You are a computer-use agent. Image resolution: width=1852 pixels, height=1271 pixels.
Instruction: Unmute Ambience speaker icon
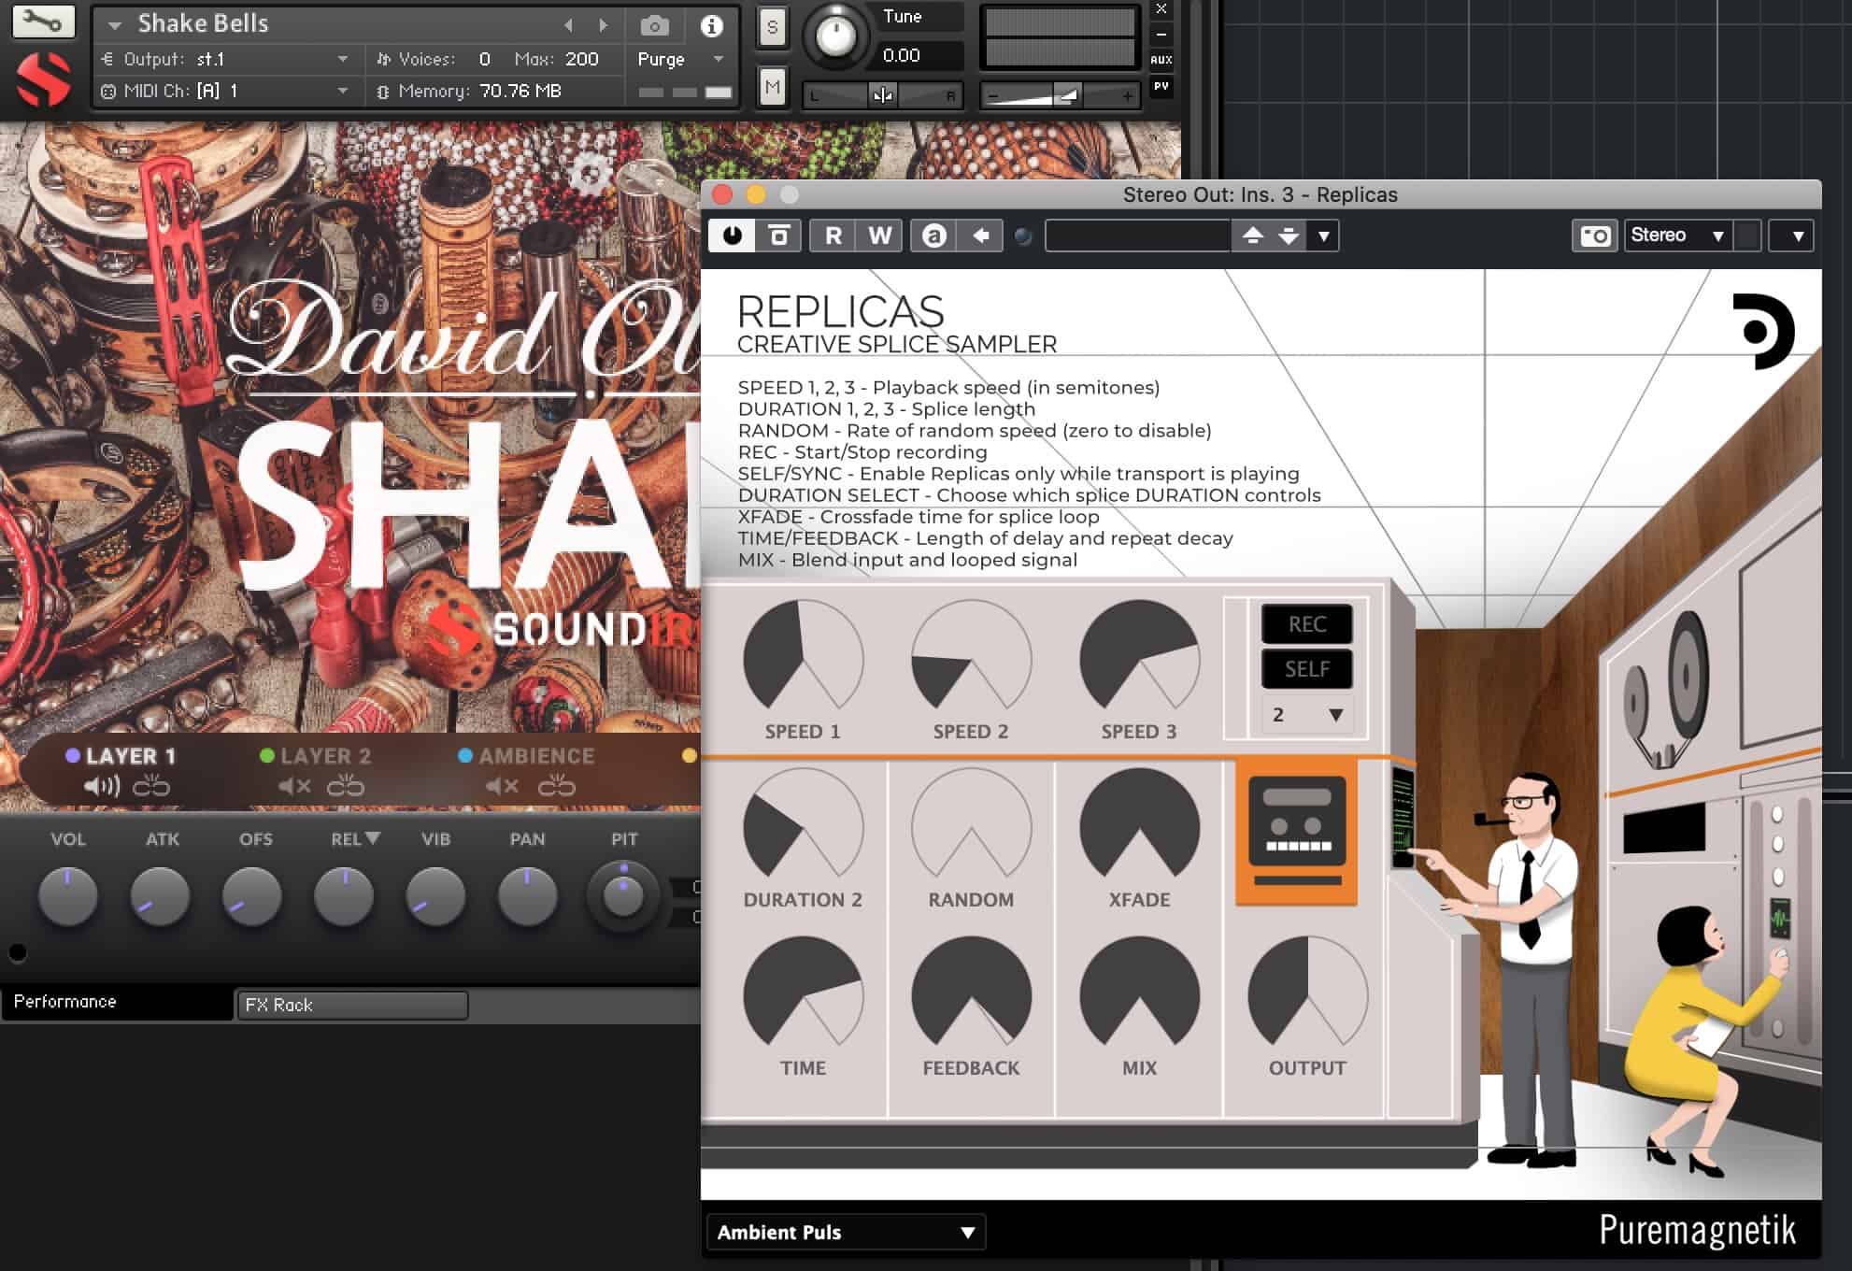[503, 786]
